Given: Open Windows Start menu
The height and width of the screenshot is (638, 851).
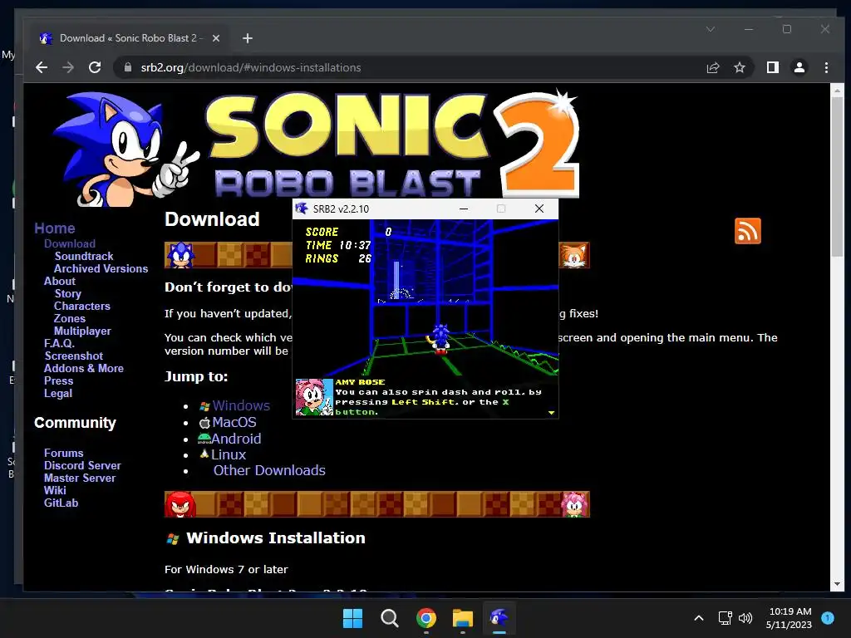Looking at the screenshot, I should click(x=352, y=617).
